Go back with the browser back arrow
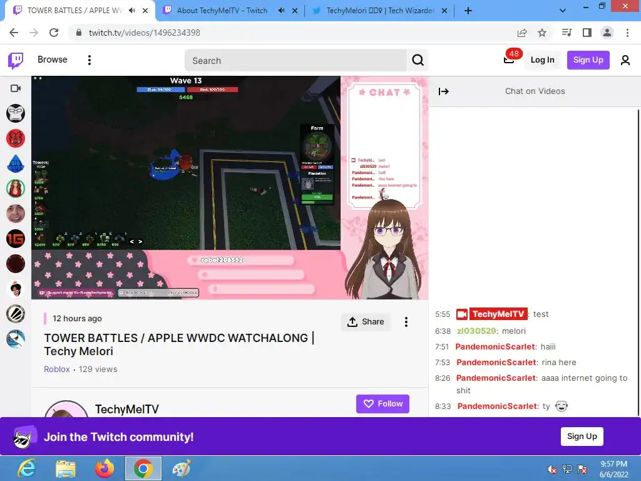This screenshot has width=641, height=481. [14, 33]
